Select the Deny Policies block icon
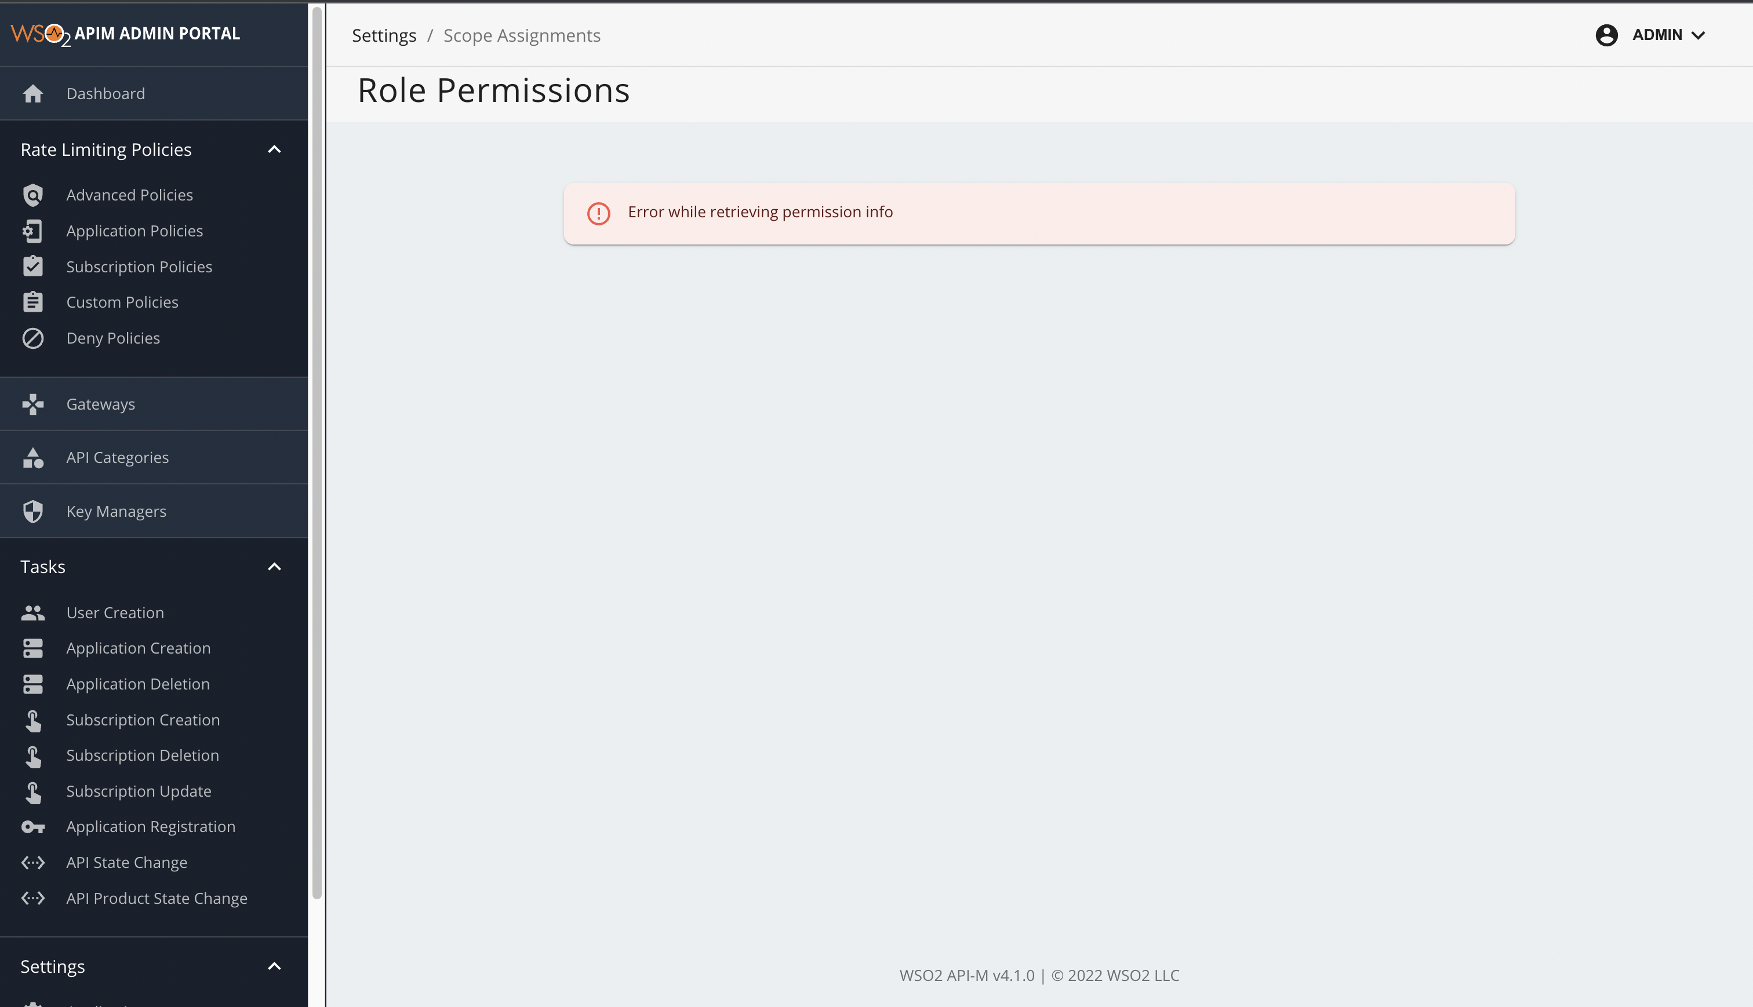1753x1007 pixels. [32, 338]
